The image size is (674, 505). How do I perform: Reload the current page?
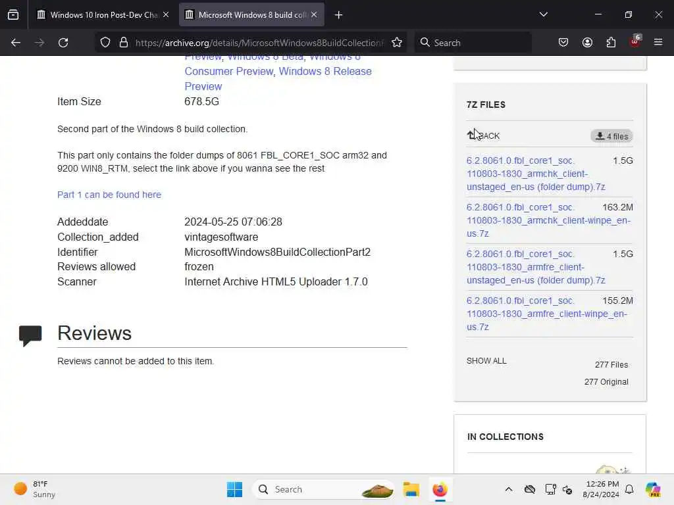point(63,43)
